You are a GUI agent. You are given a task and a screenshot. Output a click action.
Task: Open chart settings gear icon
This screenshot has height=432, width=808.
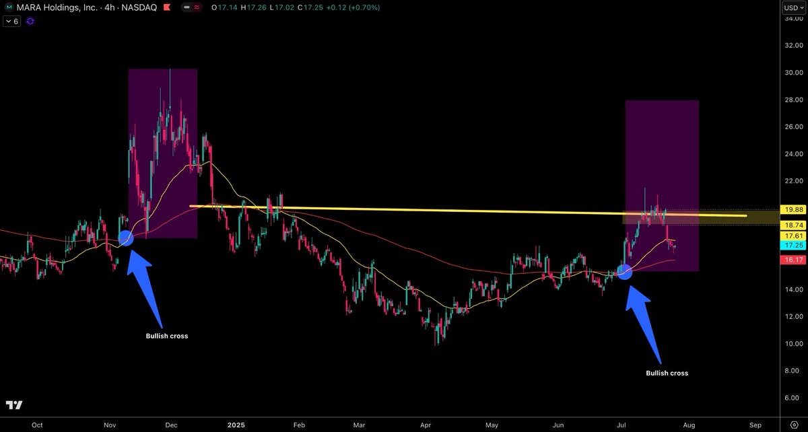(794, 425)
